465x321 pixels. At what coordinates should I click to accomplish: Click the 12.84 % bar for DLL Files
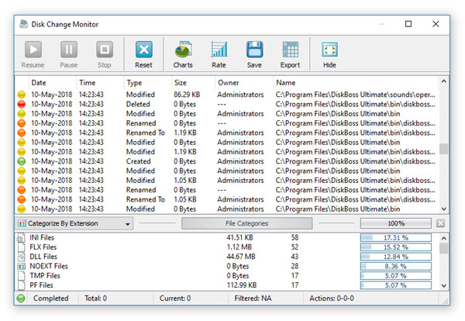coord(396,257)
